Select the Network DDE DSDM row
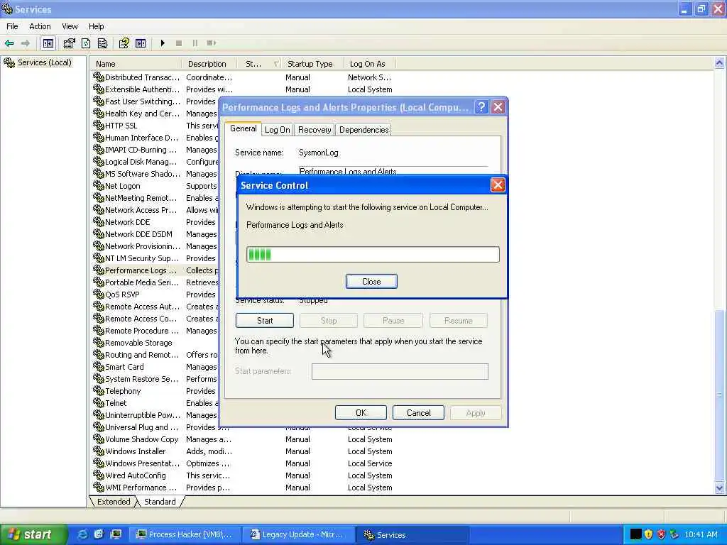Image resolution: width=727 pixels, height=545 pixels. [x=155, y=234]
